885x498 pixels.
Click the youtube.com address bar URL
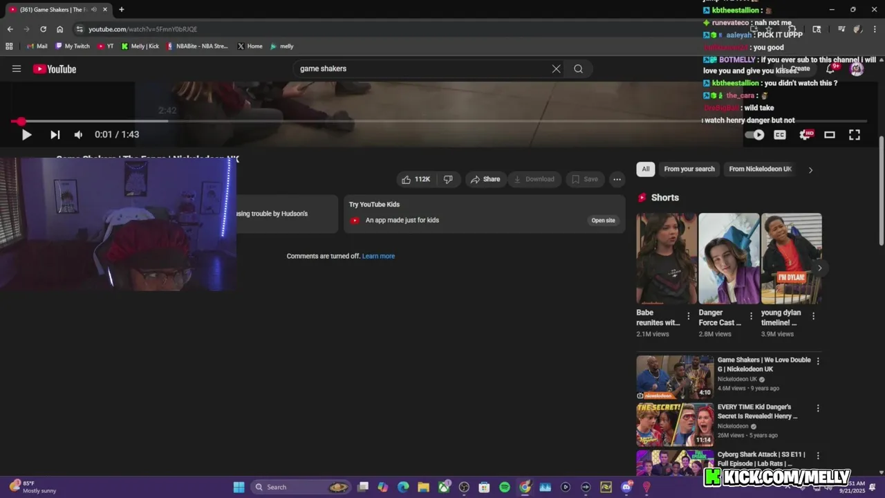(142, 29)
